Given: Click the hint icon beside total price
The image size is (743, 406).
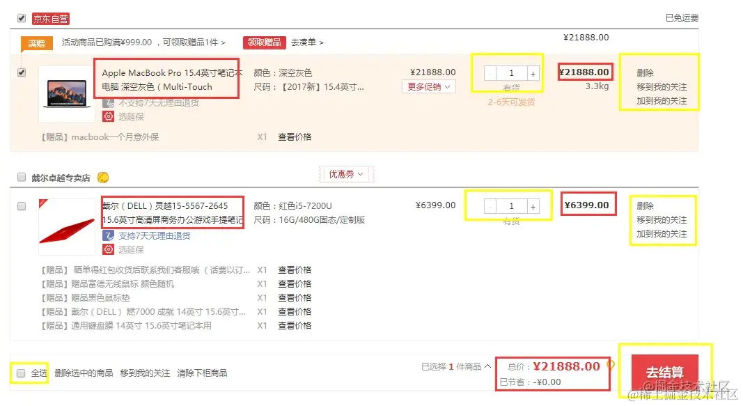Looking at the screenshot, I should pos(611,365).
